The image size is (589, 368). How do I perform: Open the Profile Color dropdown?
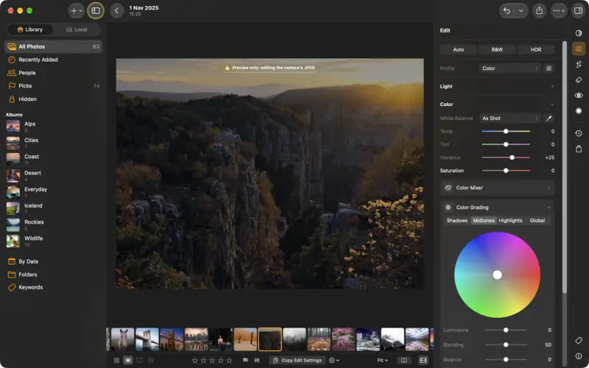[510, 68]
